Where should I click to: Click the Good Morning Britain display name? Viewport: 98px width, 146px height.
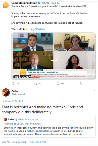point(24,3)
